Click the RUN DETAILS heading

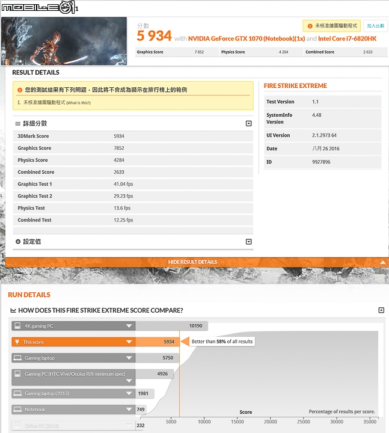29,295
